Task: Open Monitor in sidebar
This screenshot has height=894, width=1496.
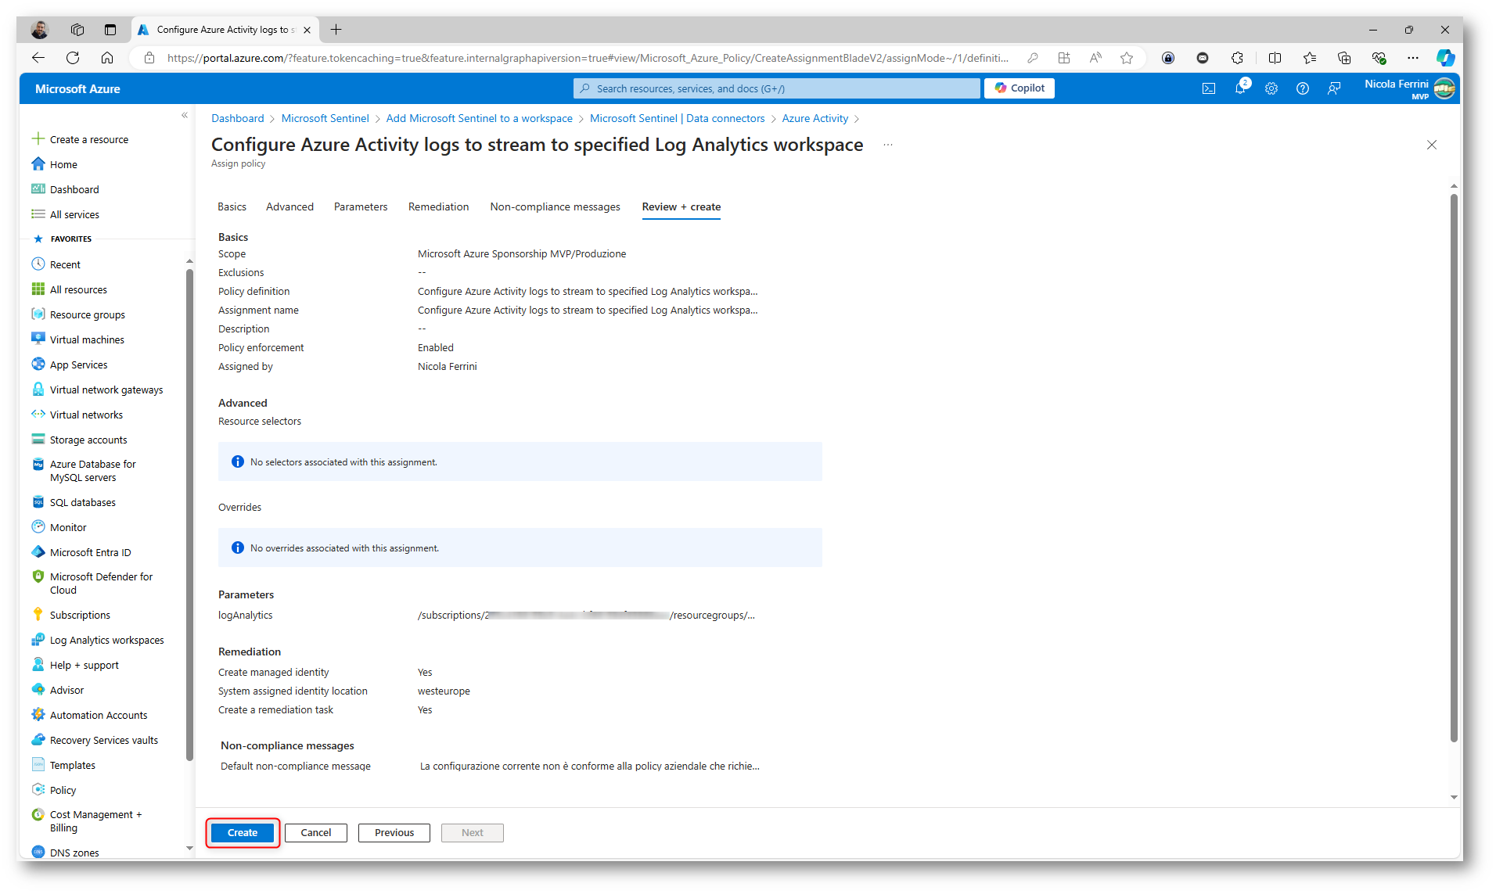Action: 59,527
